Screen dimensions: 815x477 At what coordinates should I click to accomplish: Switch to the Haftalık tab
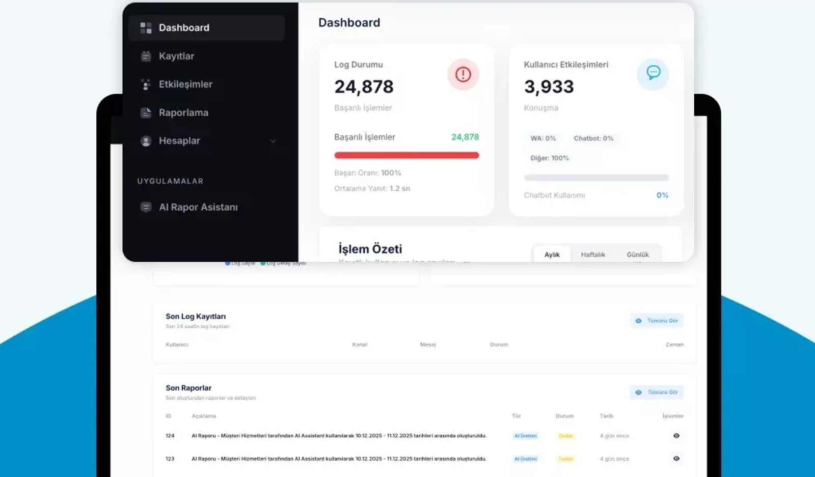593,255
